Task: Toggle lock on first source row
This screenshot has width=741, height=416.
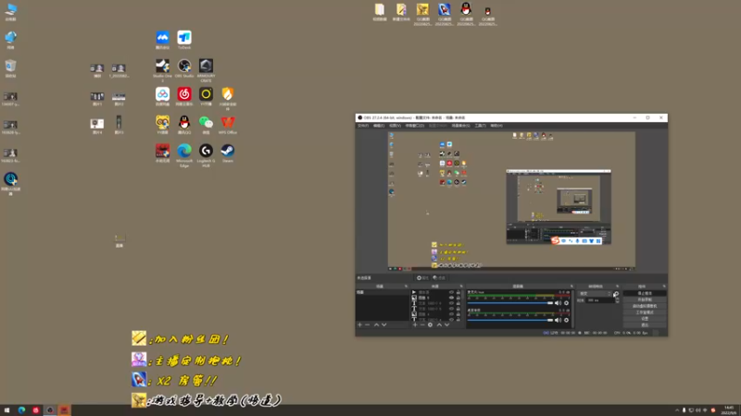Action: [x=458, y=292]
